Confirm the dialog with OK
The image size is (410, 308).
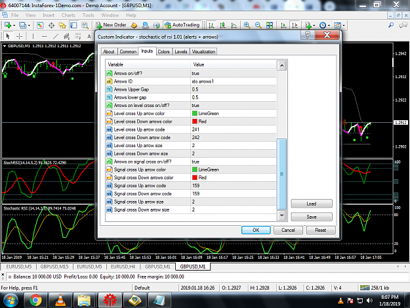coord(256,230)
